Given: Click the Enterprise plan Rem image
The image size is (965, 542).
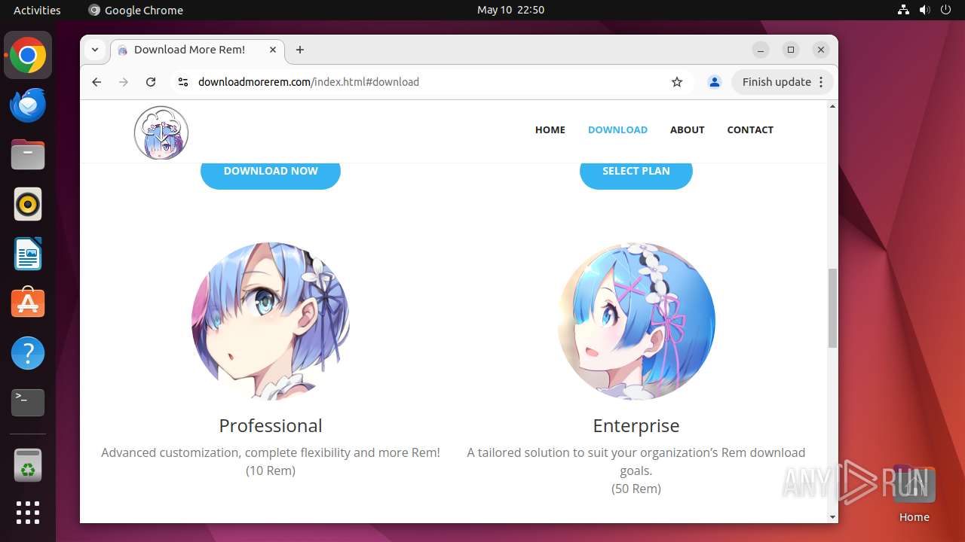Looking at the screenshot, I should (636, 321).
